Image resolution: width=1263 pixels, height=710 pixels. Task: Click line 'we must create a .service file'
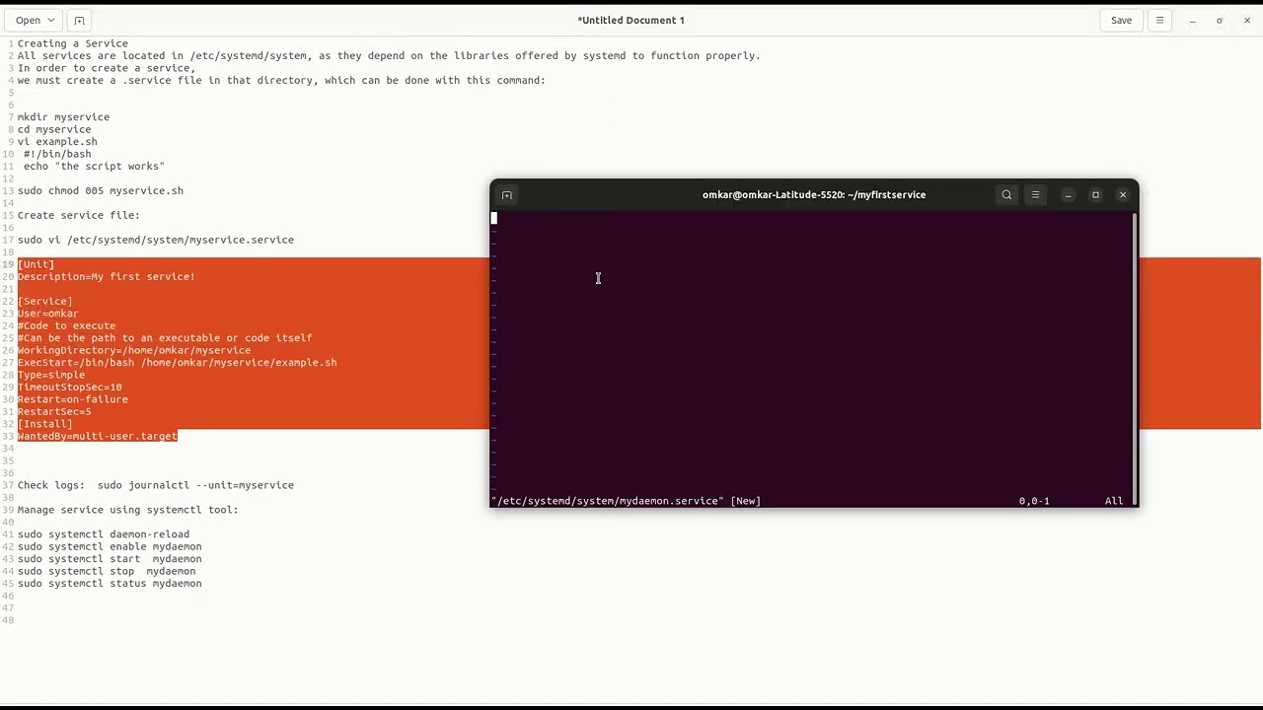[281, 81]
